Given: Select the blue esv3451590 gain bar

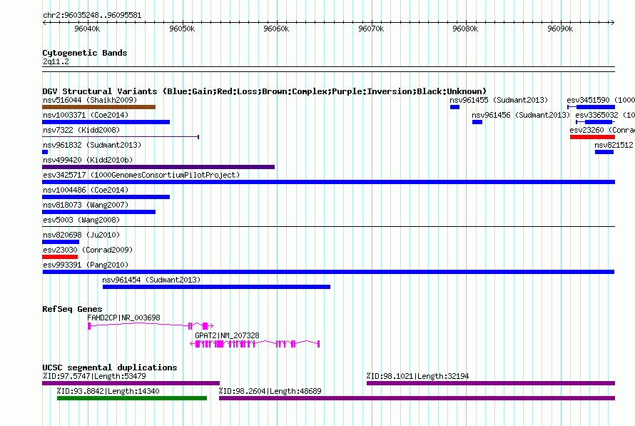Looking at the screenshot, I should click(591, 107).
